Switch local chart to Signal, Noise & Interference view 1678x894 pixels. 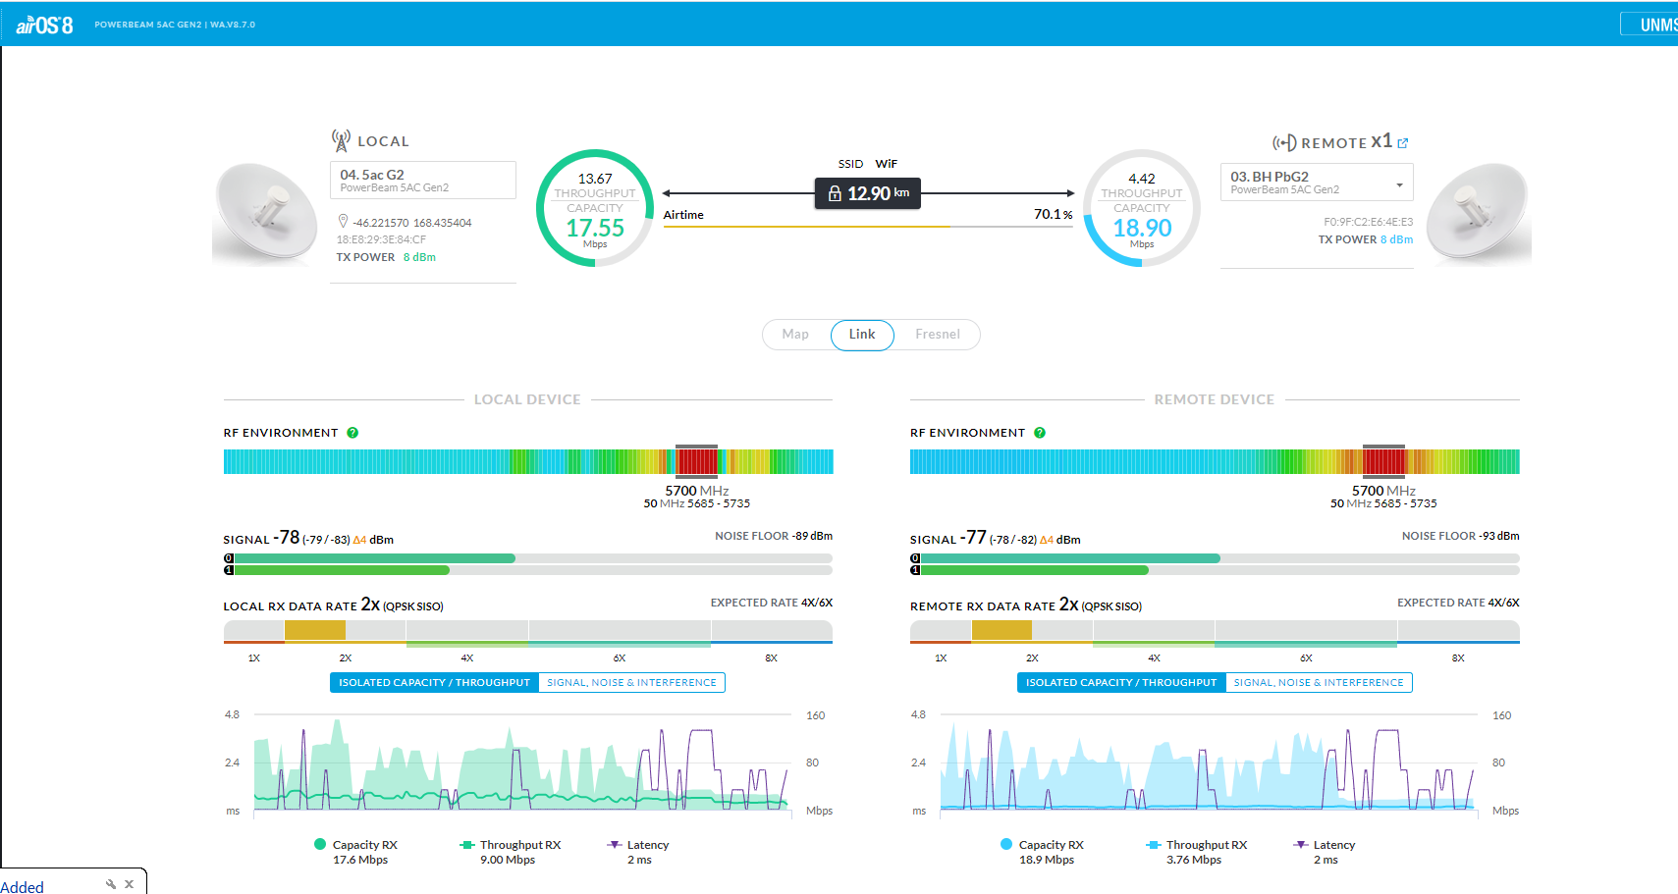631,682
